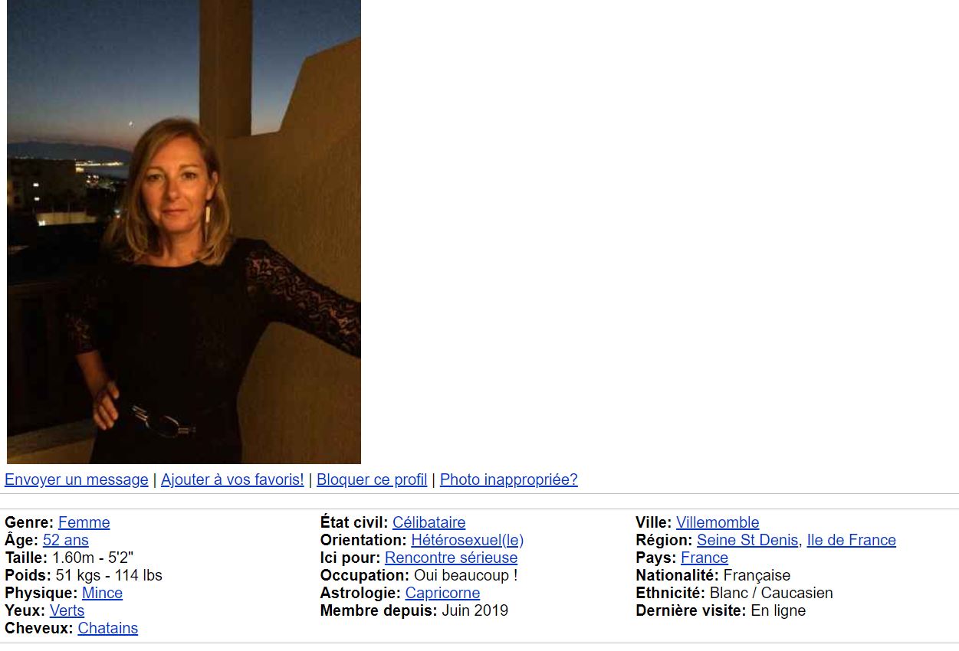Click the Célibataire status link
This screenshot has height=651, width=959.
429,522
